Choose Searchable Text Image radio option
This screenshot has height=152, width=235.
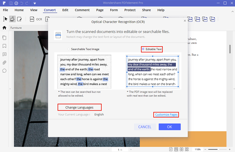(69, 49)
